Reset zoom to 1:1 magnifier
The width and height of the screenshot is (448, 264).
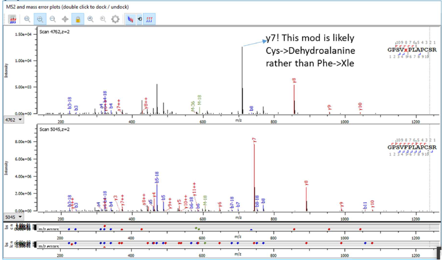(27, 19)
